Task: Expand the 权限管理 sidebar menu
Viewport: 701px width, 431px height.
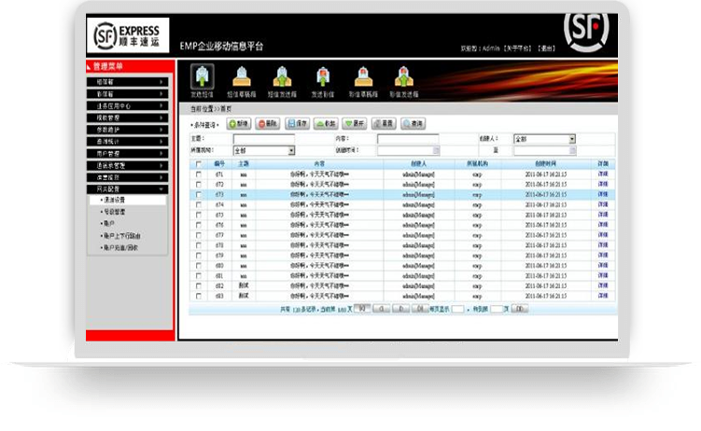Action: click(x=128, y=118)
